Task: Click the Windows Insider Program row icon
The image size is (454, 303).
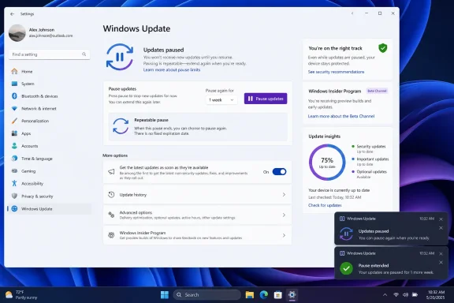Action: (x=111, y=235)
